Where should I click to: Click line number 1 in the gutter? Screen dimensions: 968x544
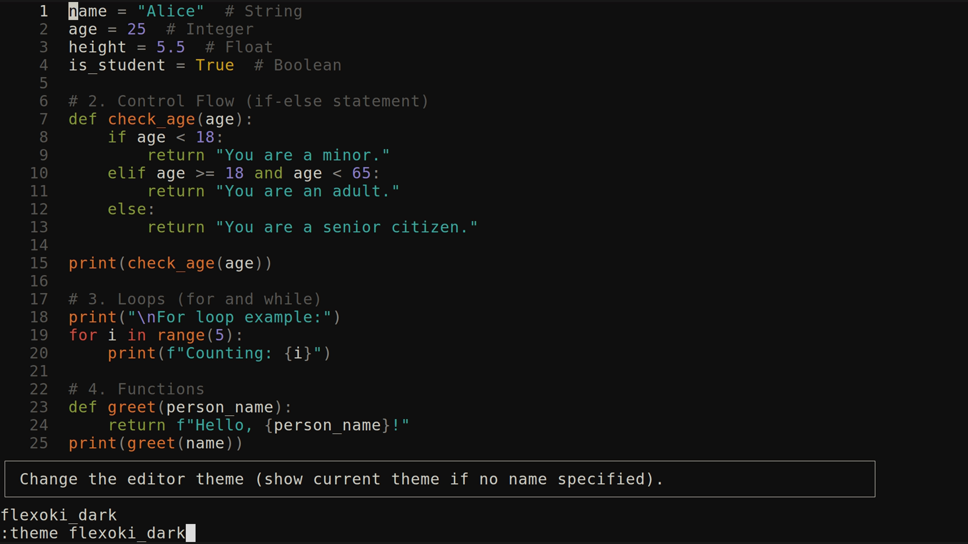43,11
